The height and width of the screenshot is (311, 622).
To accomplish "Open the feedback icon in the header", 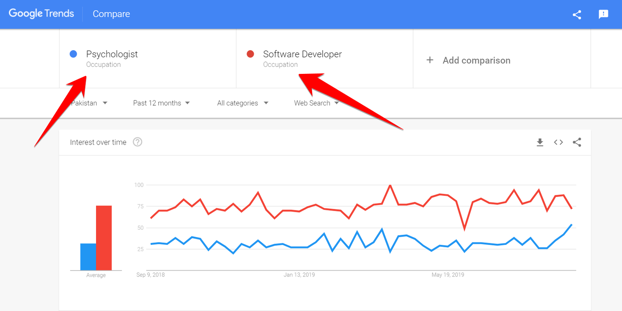I will tap(603, 14).
